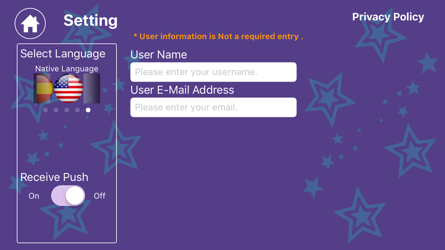Image resolution: width=445 pixels, height=250 pixels.
Task: Go to the home screen icon
Action: coord(30,24)
